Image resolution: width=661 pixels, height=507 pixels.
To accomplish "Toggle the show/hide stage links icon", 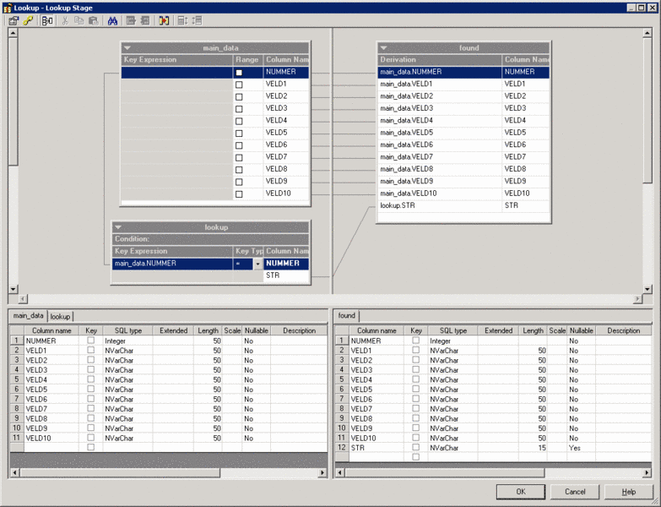I will [47, 20].
